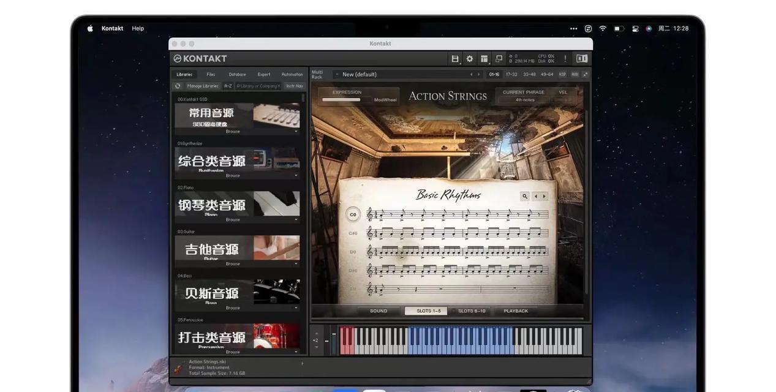
Task: Shift keyboard octave up arrow
Action: tap(316, 334)
